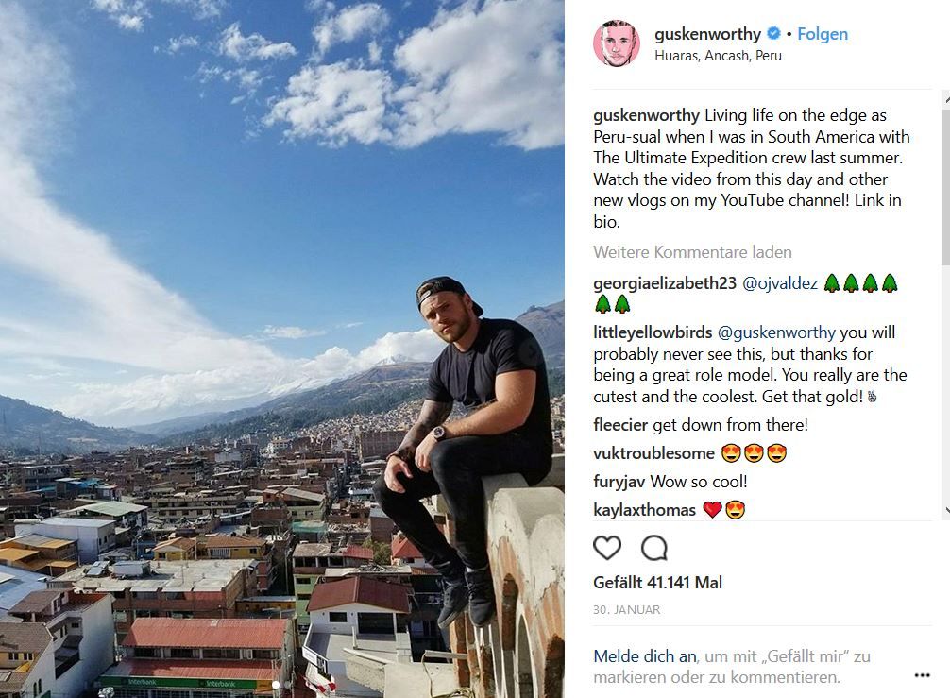
Task: Open the three-dots more options menu
Action: click(x=922, y=675)
